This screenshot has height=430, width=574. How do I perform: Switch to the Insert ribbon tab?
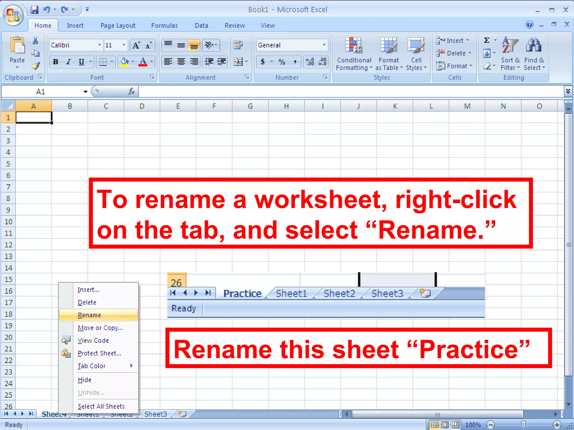pos(75,25)
